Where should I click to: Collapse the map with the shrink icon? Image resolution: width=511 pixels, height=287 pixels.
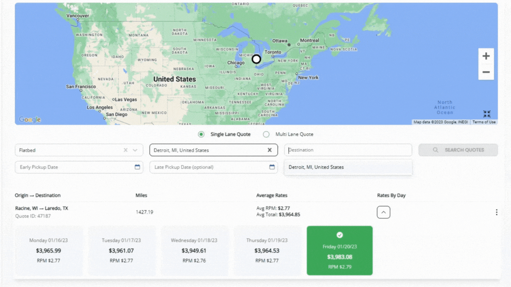click(486, 114)
